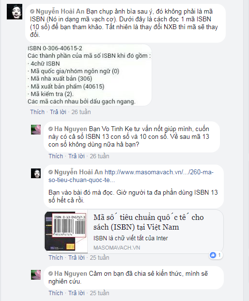Open Ha Nguyen's avatar on thank-you comment
This screenshot has width=249, height=301.
tap(36, 275)
